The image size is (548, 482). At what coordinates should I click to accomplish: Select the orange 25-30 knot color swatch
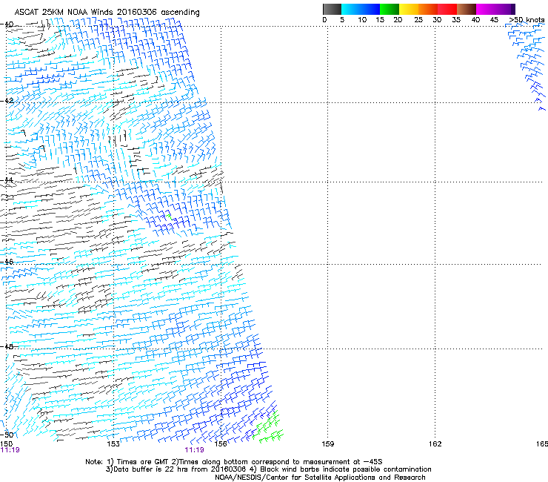[428, 9]
